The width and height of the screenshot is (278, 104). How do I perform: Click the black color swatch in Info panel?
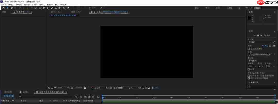pos(249,18)
